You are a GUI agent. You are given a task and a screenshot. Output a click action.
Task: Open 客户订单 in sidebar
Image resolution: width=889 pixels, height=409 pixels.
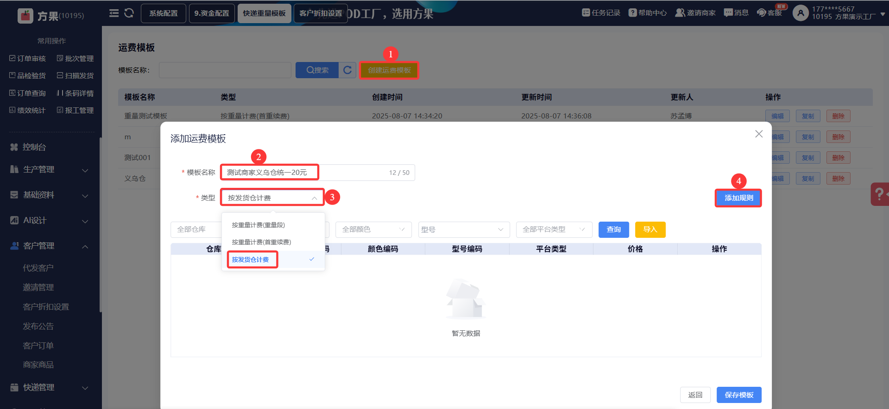pyautogui.click(x=38, y=346)
